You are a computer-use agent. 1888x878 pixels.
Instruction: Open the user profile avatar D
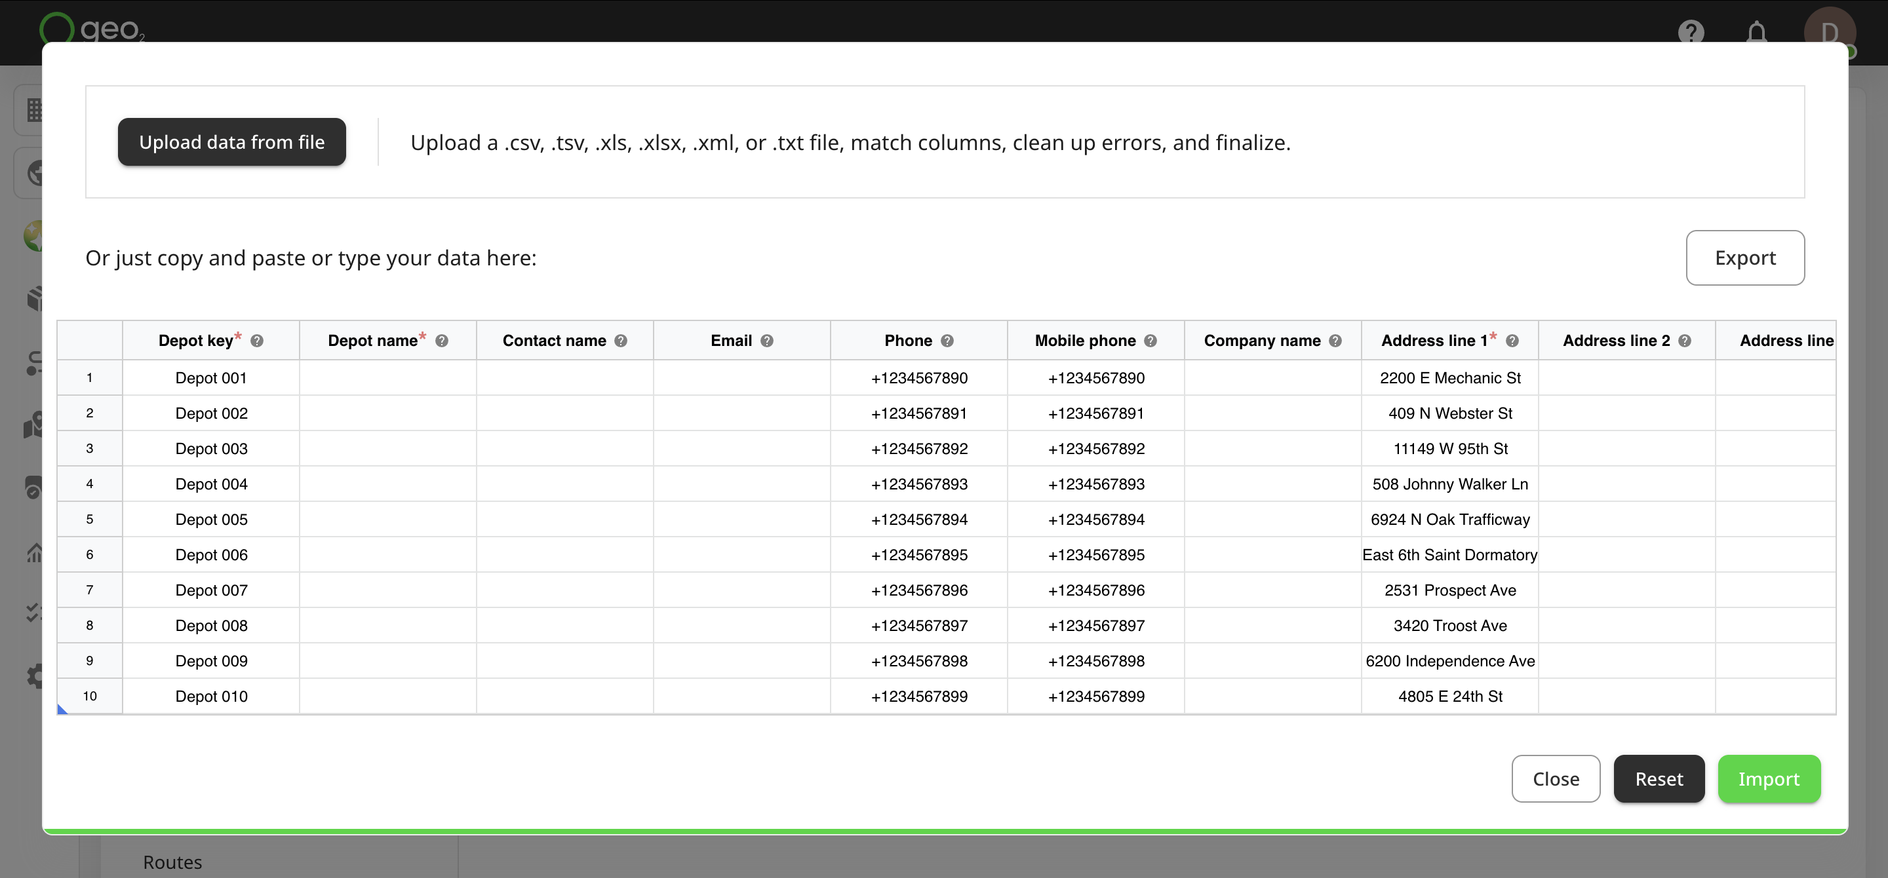pyautogui.click(x=1830, y=31)
